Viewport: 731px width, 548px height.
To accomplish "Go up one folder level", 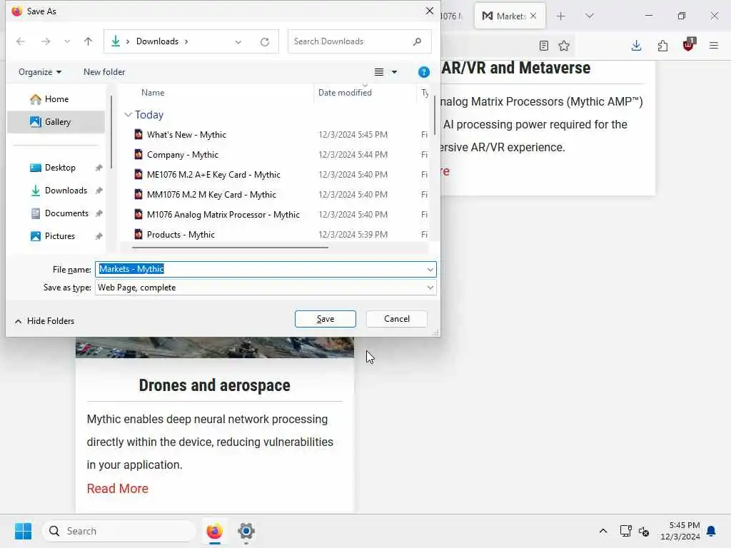I will pos(88,41).
